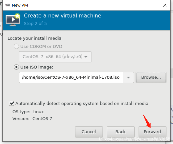The height and width of the screenshot is (144, 173).
Task: Open the CentOS_7_x86_64 device dropdown
Action: (55, 57)
